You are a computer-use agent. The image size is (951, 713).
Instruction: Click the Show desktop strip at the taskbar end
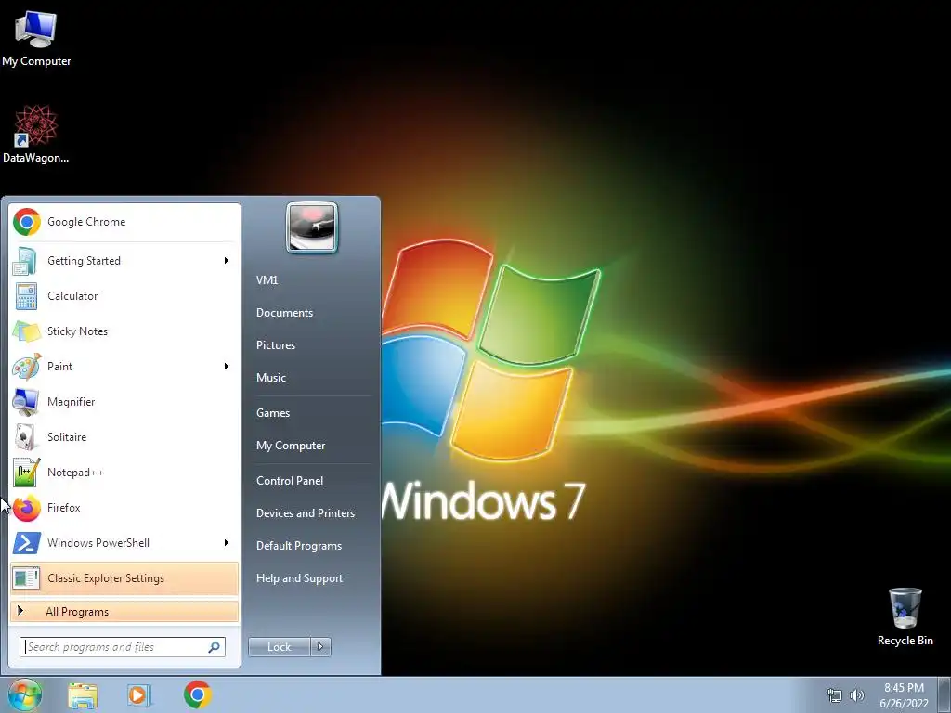click(944, 694)
